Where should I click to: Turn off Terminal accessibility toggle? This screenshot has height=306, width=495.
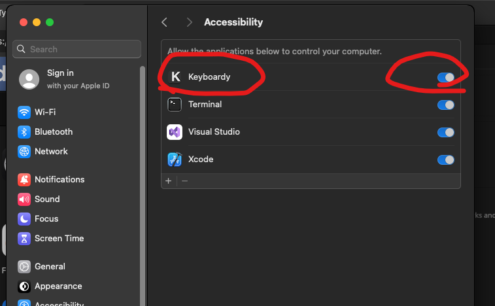click(446, 105)
